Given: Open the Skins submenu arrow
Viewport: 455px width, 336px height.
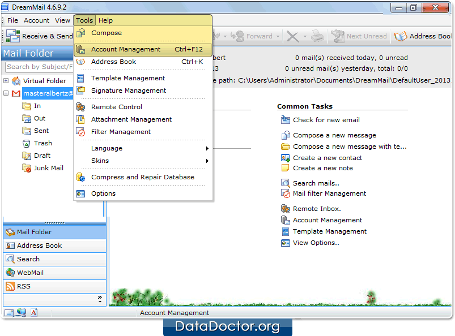Looking at the screenshot, I should pyautogui.click(x=207, y=161).
